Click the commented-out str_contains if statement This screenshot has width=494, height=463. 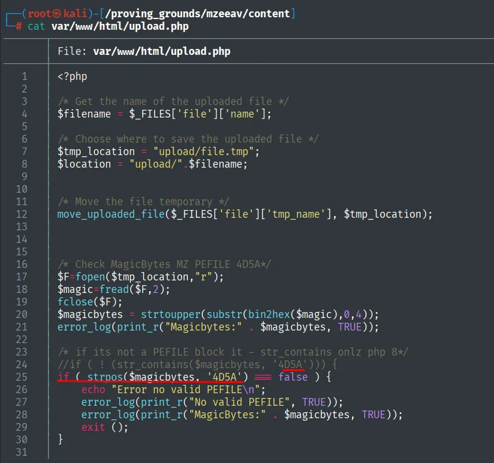click(x=197, y=365)
